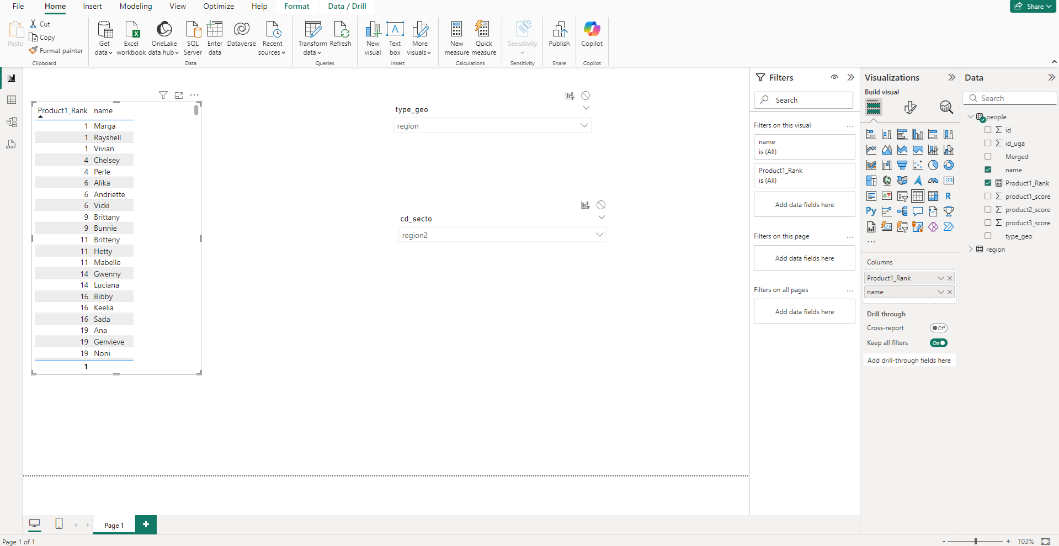Switch to the Insert ribbon tab
The height and width of the screenshot is (546, 1059).
click(x=92, y=6)
